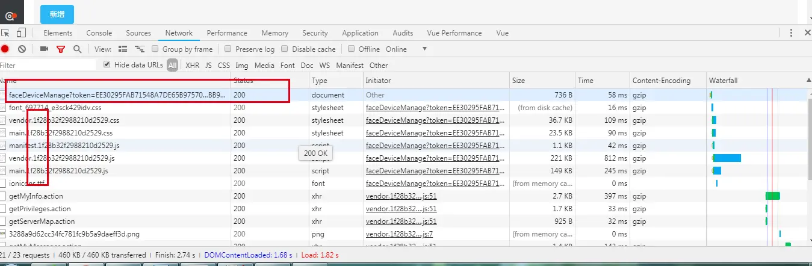Click file icon of getMyInfo.action row

click(x=3, y=196)
